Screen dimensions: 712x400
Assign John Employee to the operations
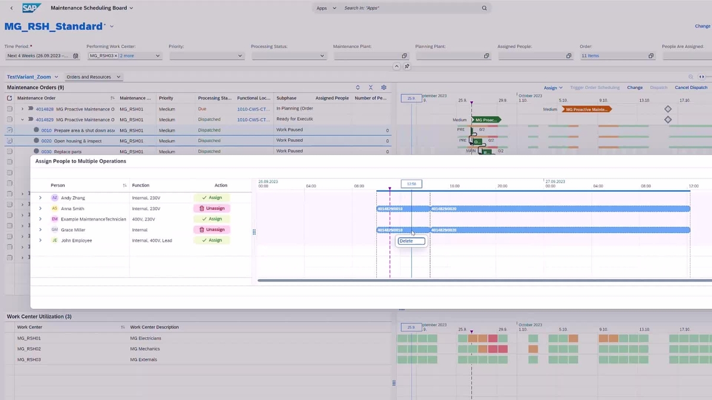point(212,240)
